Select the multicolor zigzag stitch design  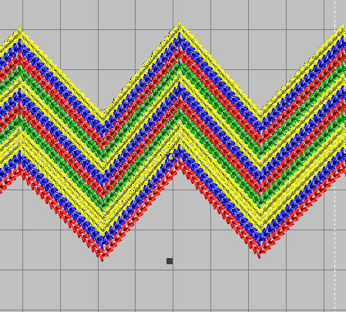(173, 141)
